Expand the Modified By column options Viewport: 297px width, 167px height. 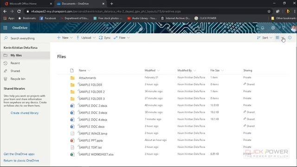pyautogui.click(x=195, y=71)
